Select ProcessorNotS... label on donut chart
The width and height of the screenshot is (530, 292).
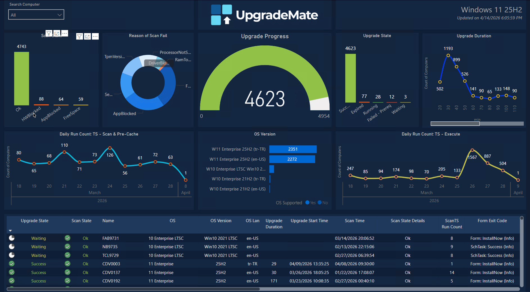175,52
